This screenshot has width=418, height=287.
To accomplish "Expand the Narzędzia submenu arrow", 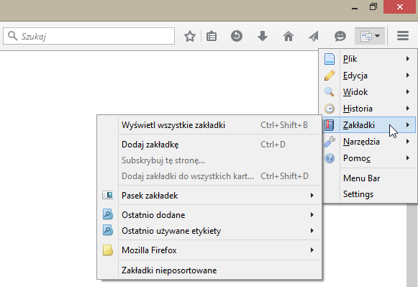I will coord(408,141).
